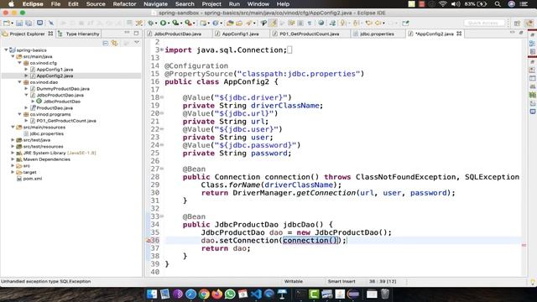The width and height of the screenshot is (537, 302).
Task: Click the Coverage run toolbar icon
Action: tap(175, 23)
